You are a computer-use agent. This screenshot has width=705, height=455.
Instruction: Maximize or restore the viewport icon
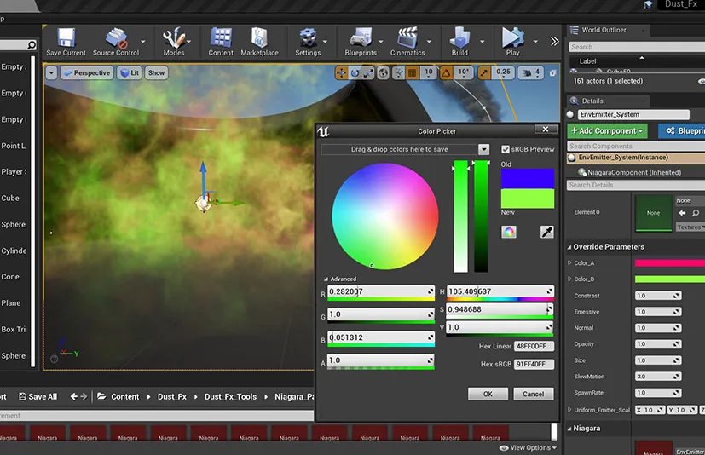[553, 72]
